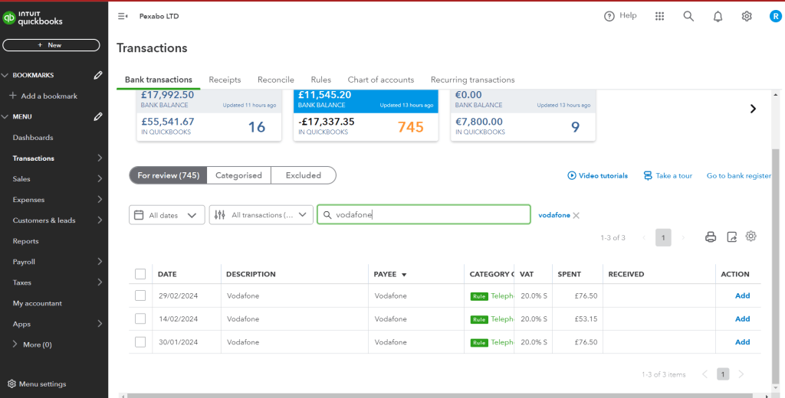
Task: Collapse the sidebar with the hamburger icon
Action: click(122, 17)
